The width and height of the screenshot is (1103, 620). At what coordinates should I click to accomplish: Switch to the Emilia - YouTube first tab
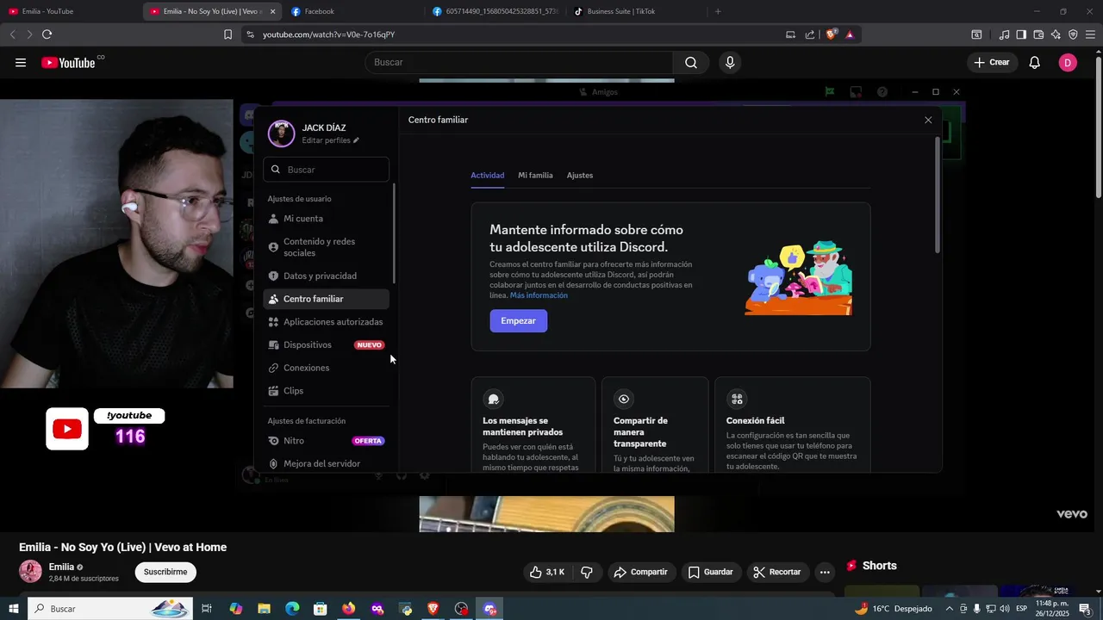tap(69, 11)
